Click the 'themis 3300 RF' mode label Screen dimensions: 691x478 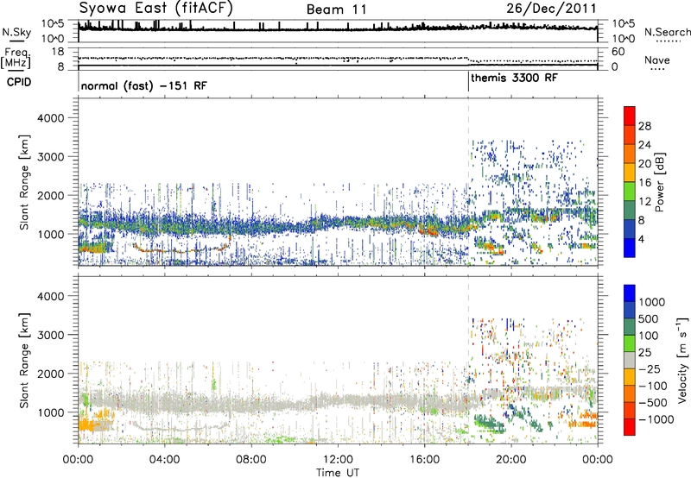click(514, 79)
